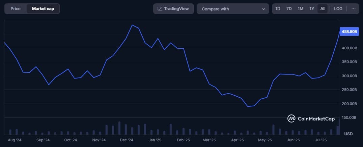Toggle the LOG scale button
363x147 pixels.
[x=338, y=9]
